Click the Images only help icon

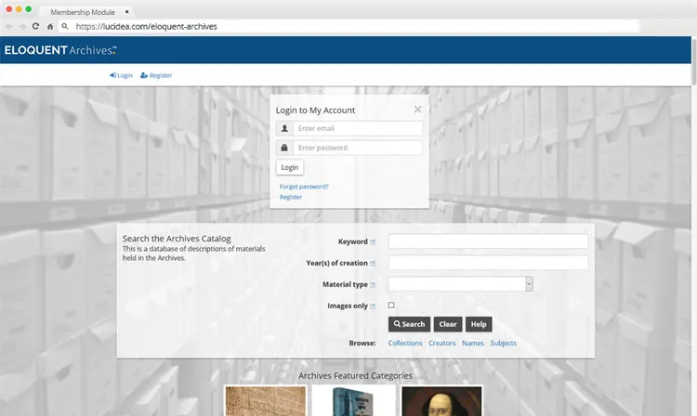coord(373,305)
